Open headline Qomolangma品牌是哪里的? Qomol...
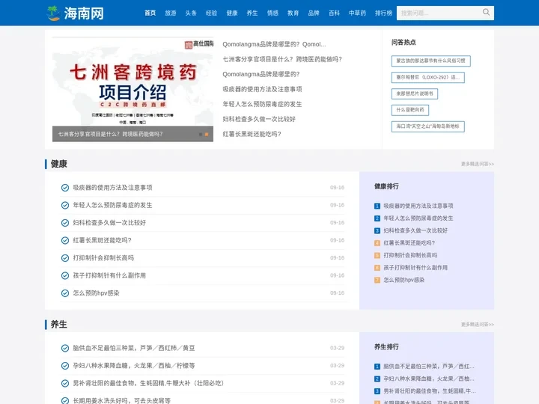The image size is (539, 404). 274,44
